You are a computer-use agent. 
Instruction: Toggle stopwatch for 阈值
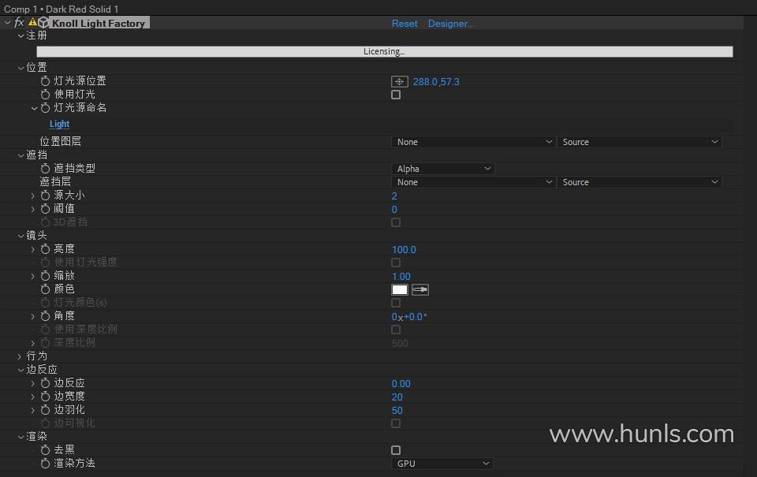[46, 209]
